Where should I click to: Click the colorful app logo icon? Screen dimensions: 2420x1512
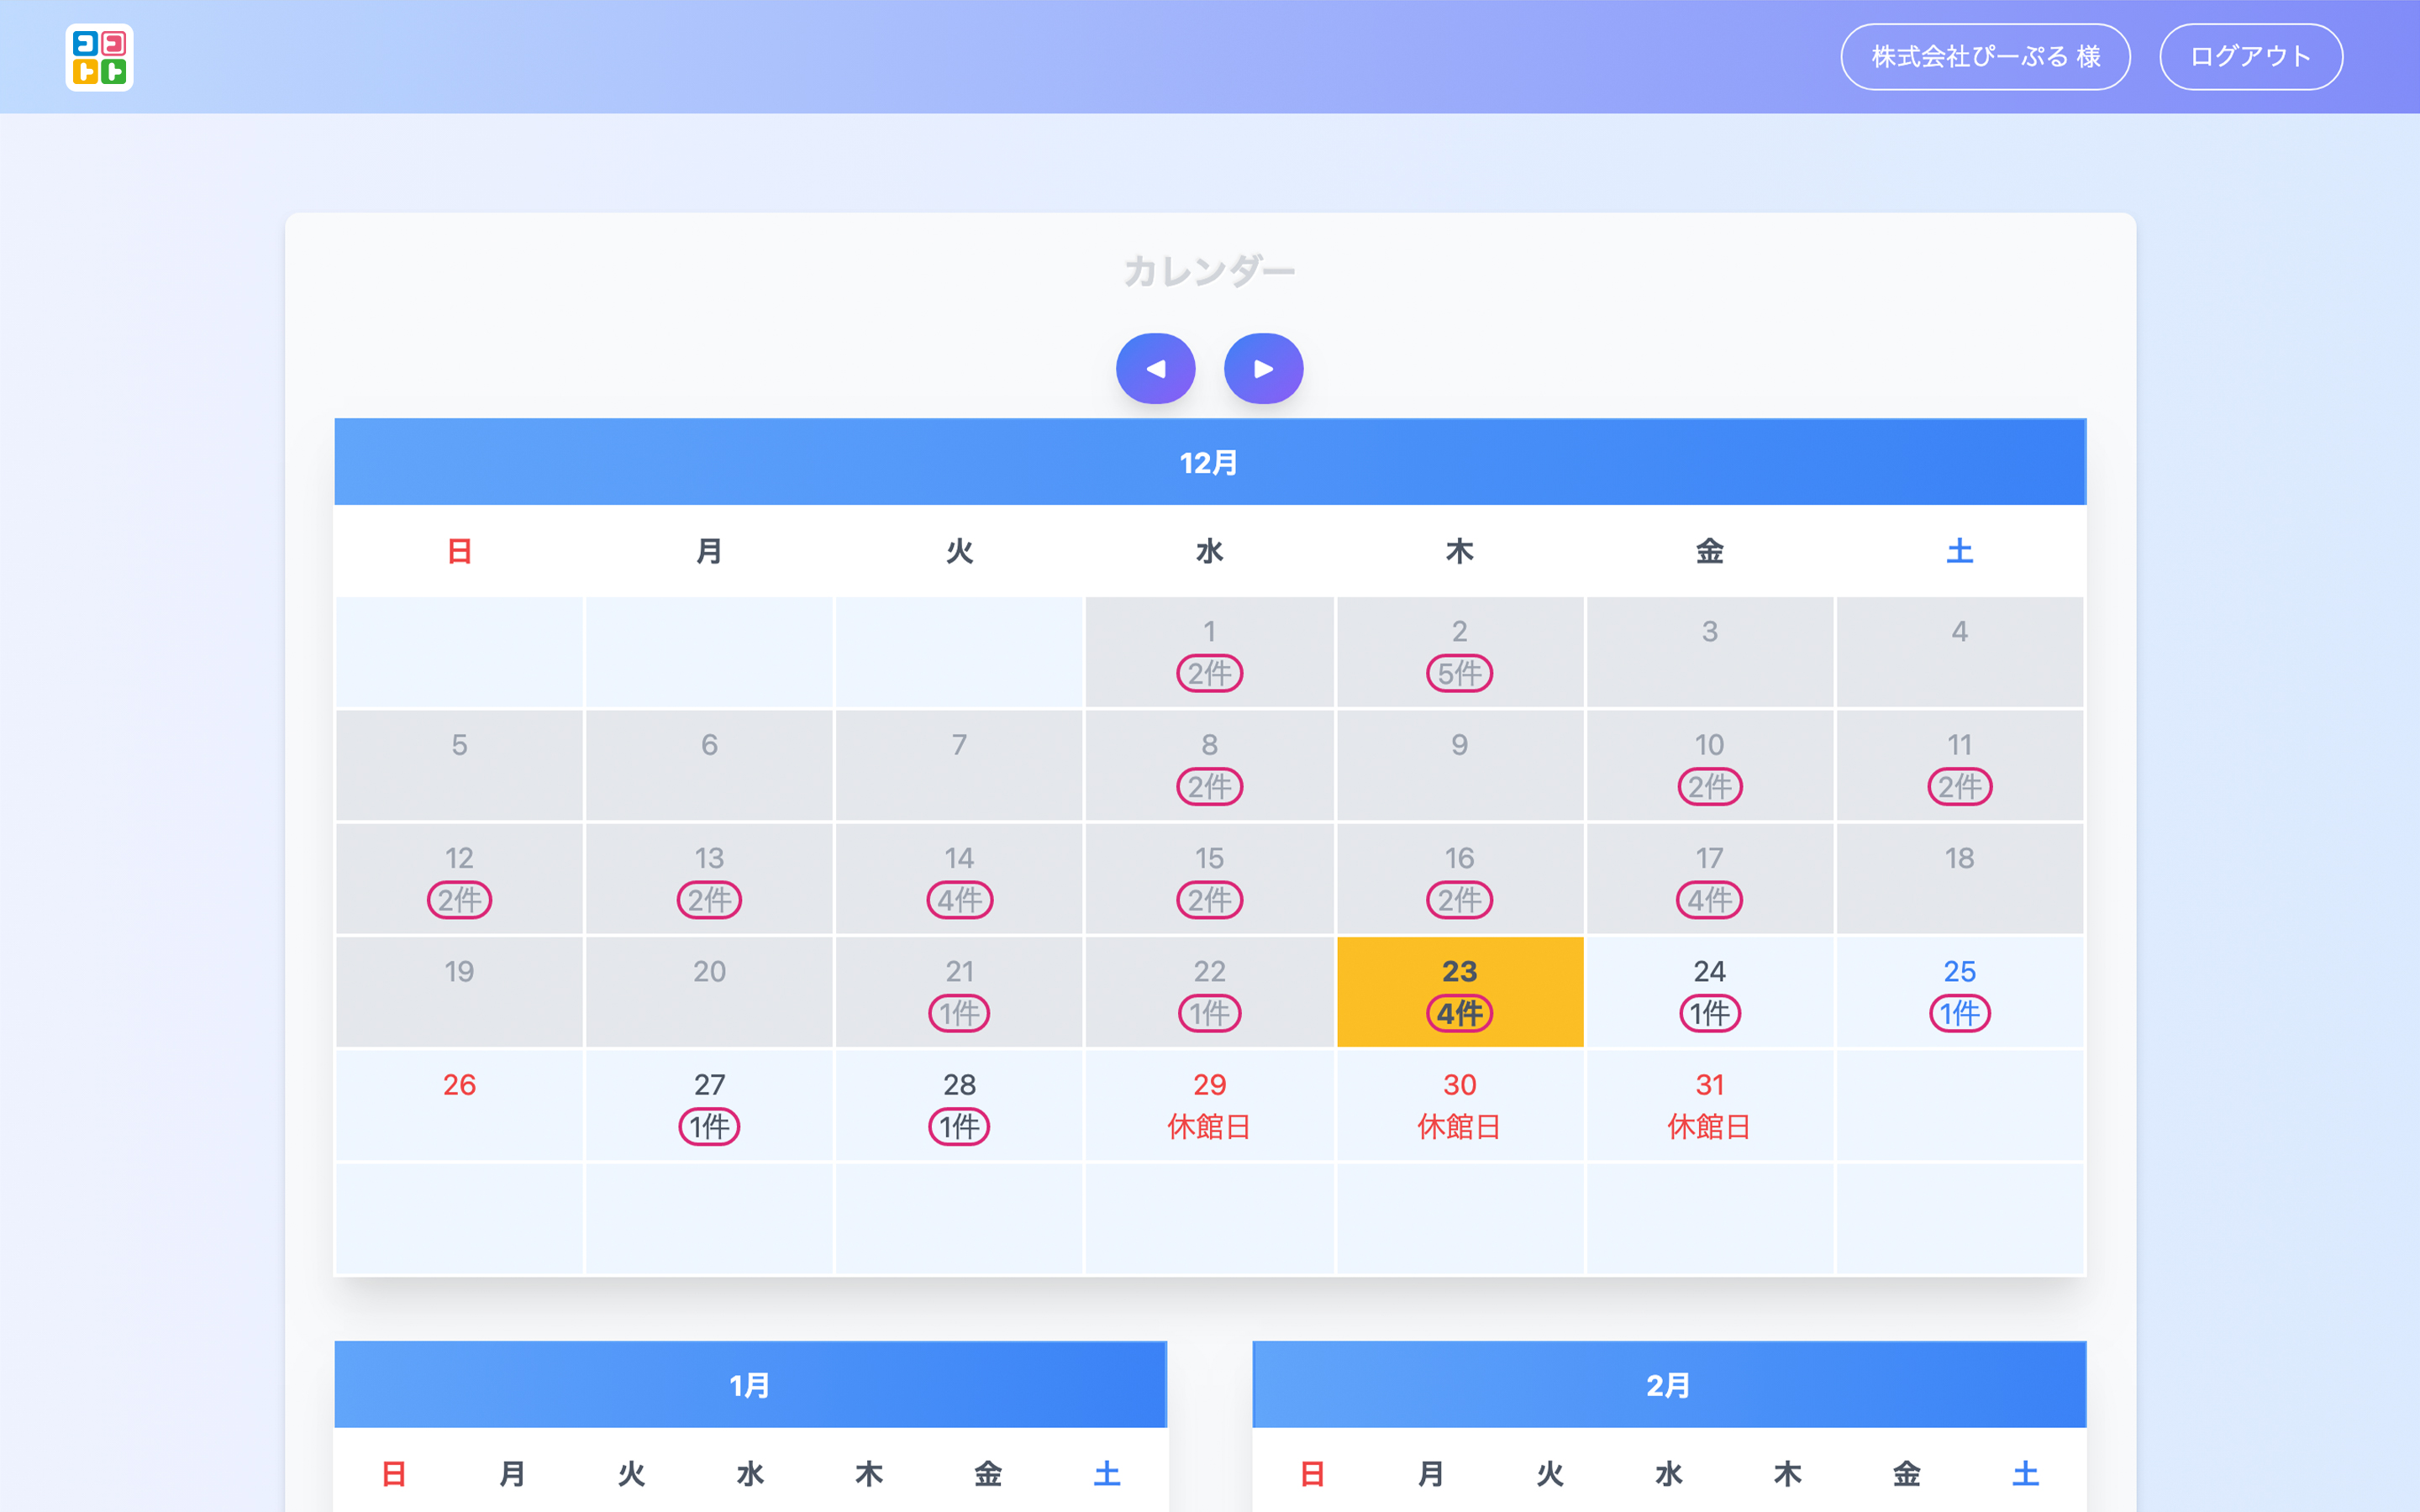[x=99, y=57]
